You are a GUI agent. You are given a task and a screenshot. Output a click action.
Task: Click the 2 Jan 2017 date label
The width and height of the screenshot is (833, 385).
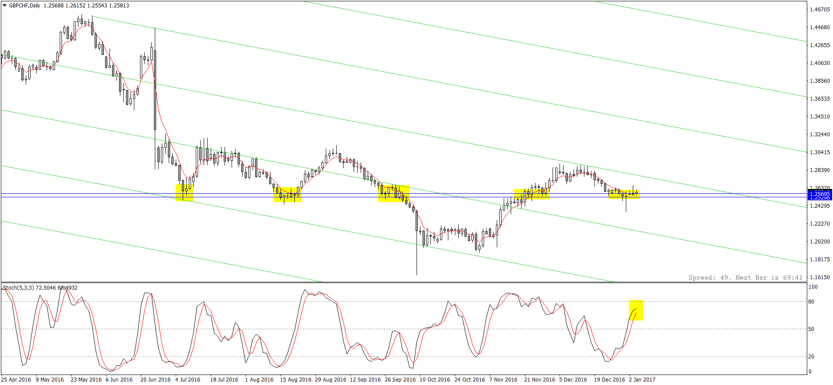(x=642, y=379)
